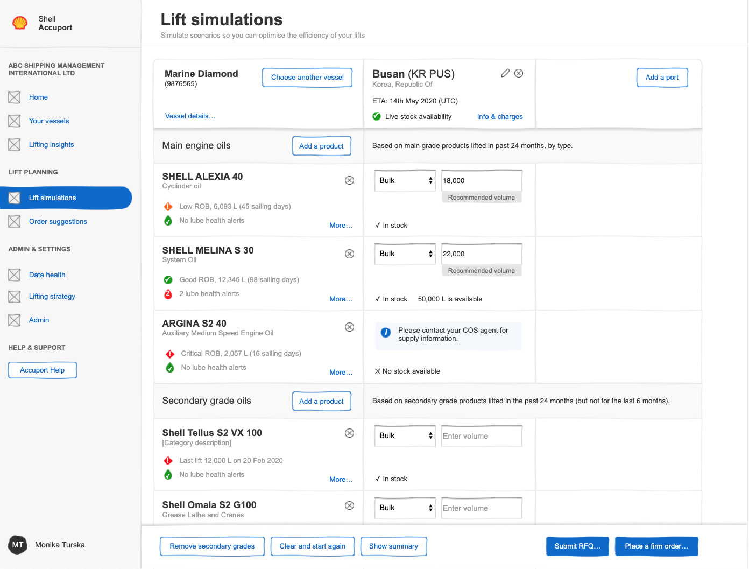This screenshot has width=749, height=569.
Task: Expand More… for SHELL MELINA S 30
Action: pyautogui.click(x=341, y=299)
